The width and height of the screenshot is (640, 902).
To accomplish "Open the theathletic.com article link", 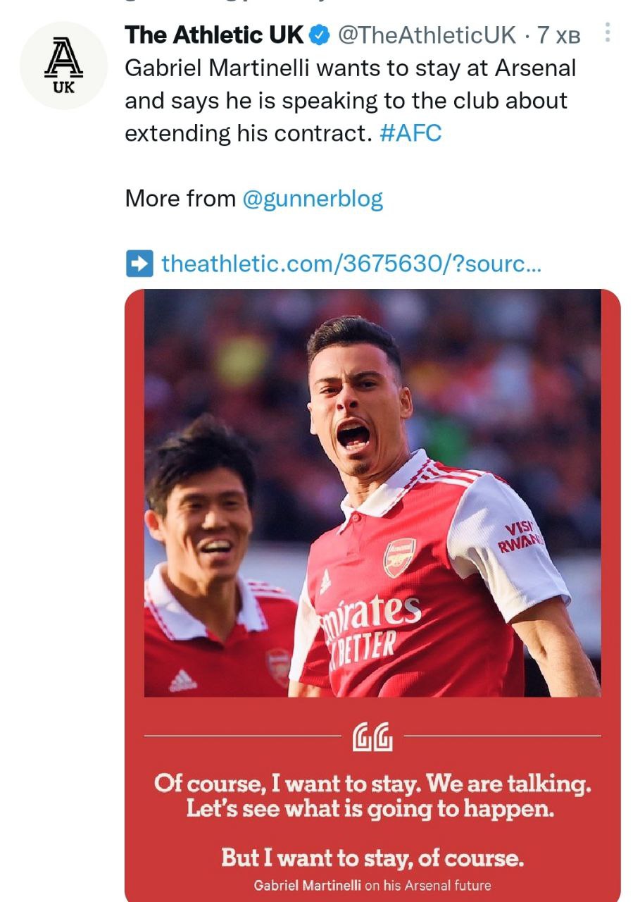I will coord(351,264).
